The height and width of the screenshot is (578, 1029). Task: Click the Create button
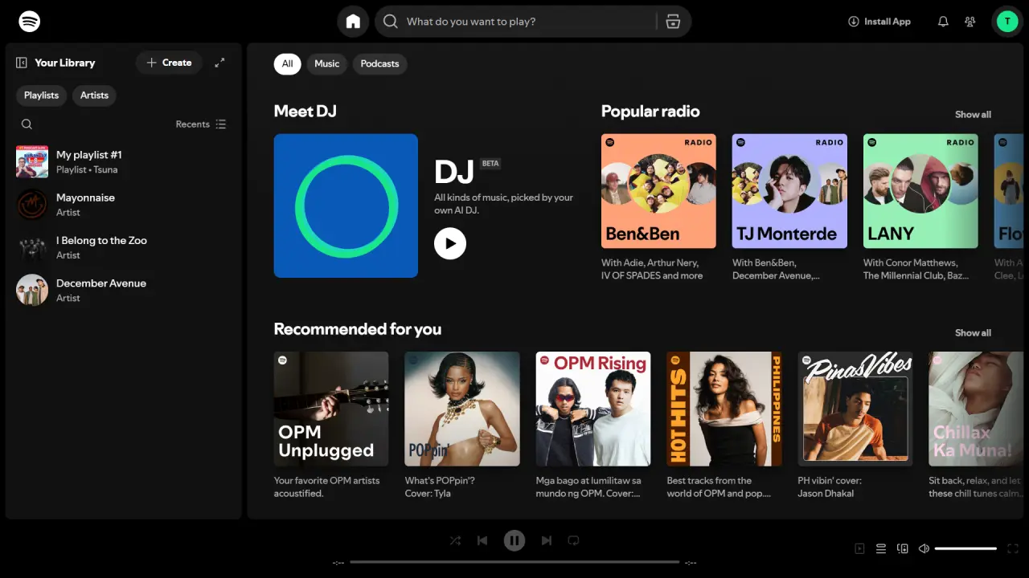[x=169, y=63]
